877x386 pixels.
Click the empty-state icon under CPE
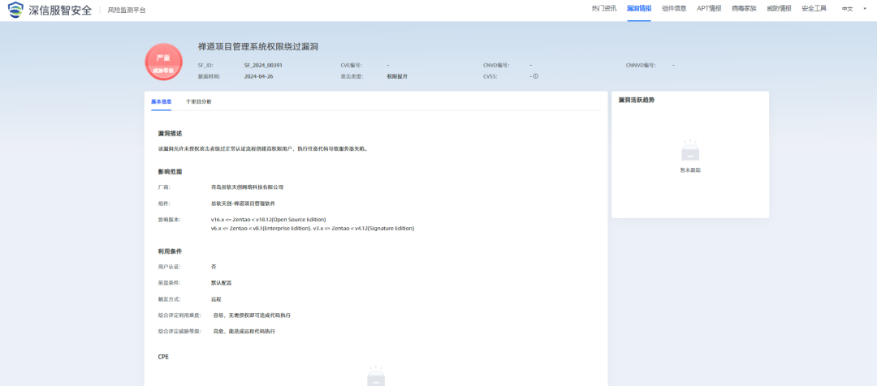[x=376, y=376]
